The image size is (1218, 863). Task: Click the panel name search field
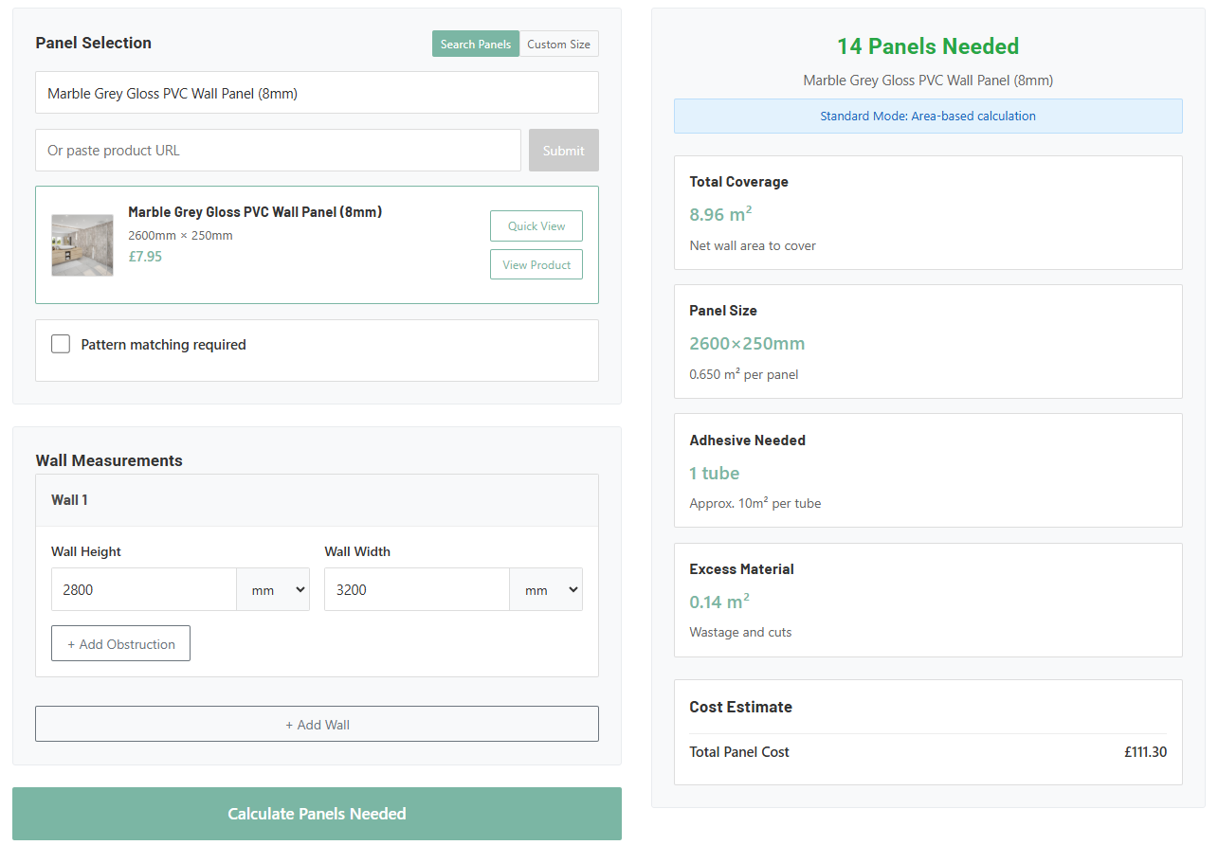317,93
